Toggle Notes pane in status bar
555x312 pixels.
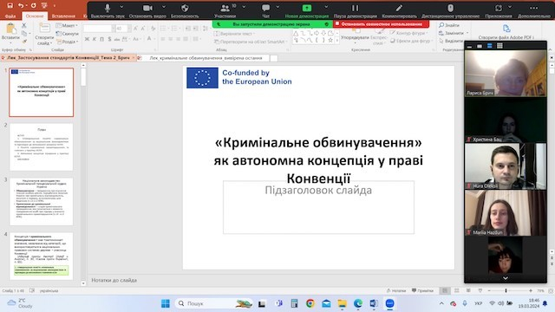coord(396,290)
